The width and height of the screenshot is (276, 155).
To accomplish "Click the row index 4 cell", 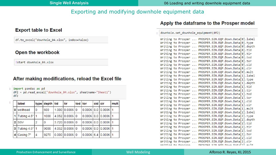I will coord(15,135).
